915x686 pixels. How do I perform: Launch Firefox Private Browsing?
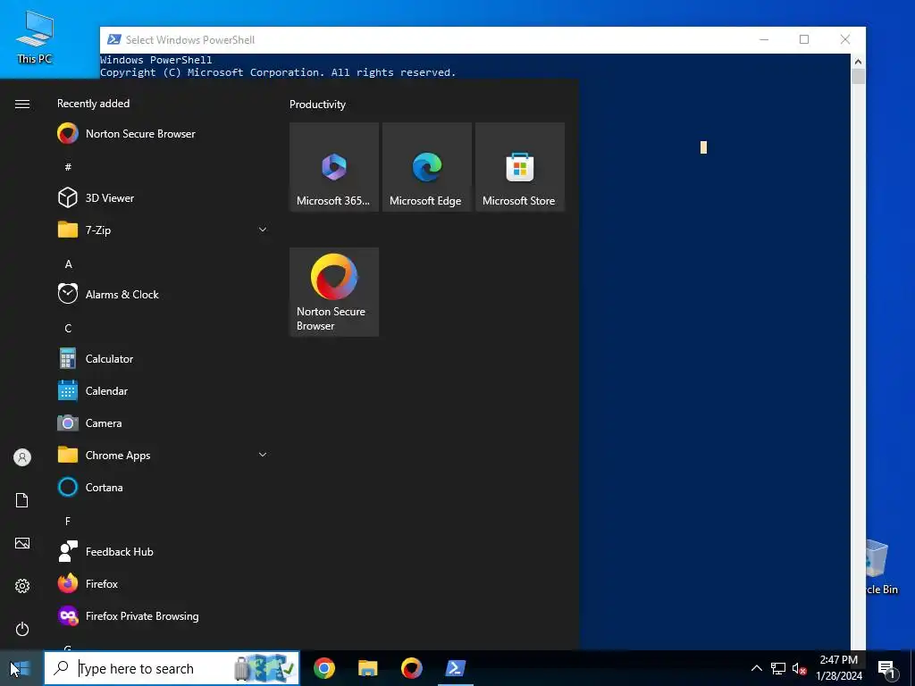(162, 616)
